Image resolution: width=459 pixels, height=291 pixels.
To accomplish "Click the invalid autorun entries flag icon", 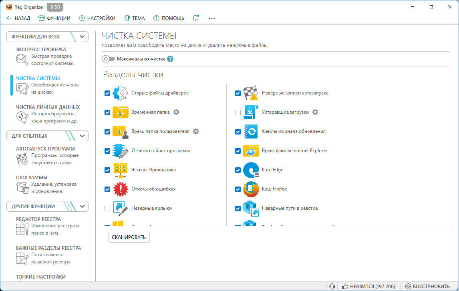I will [x=251, y=93].
